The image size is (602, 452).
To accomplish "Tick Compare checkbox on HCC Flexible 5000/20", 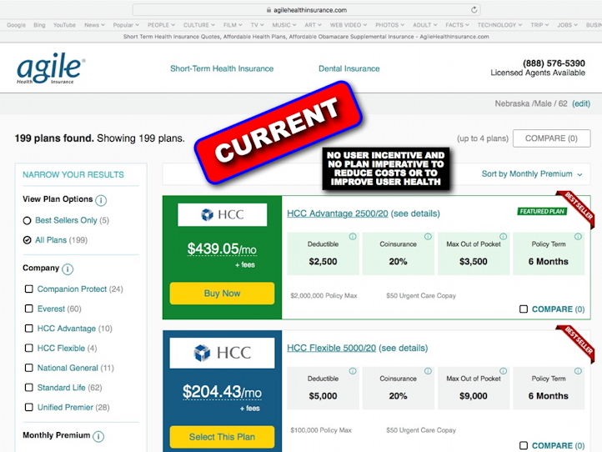I will click(x=524, y=445).
